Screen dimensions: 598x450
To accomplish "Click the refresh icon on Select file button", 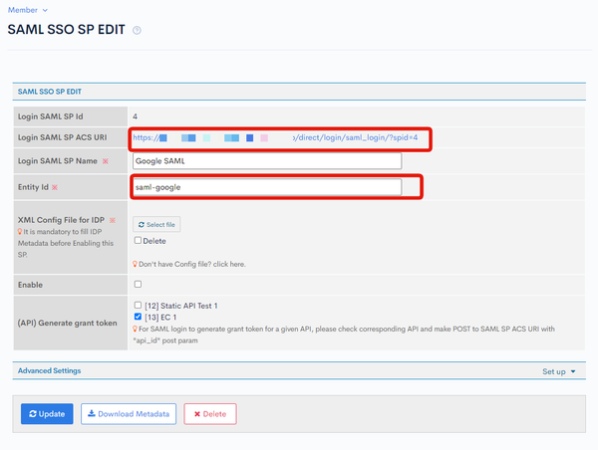I will click(142, 225).
